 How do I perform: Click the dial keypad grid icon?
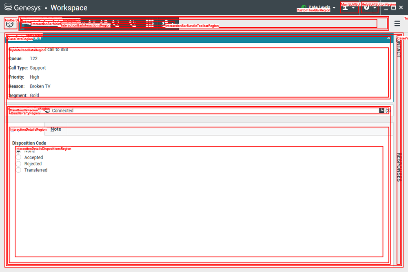click(149, 24)
